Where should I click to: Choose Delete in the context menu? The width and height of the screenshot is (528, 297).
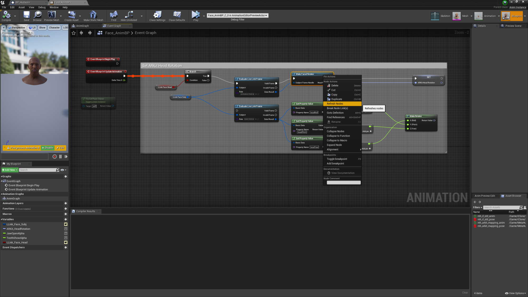(x=342, y=86)
